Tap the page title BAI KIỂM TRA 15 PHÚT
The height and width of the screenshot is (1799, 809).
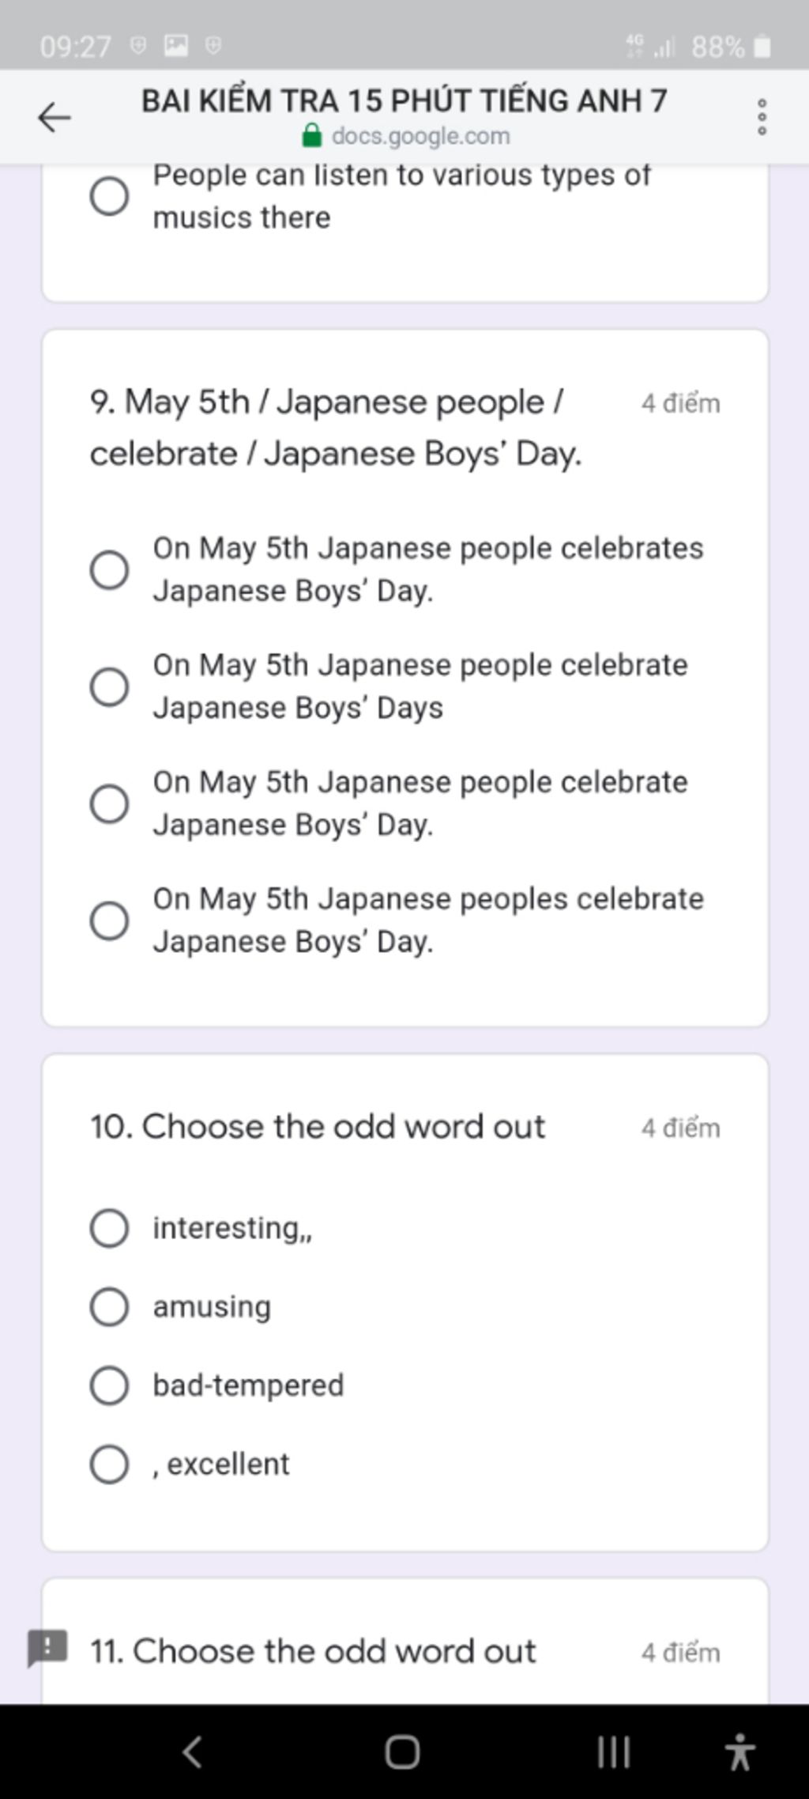point(404,100)
